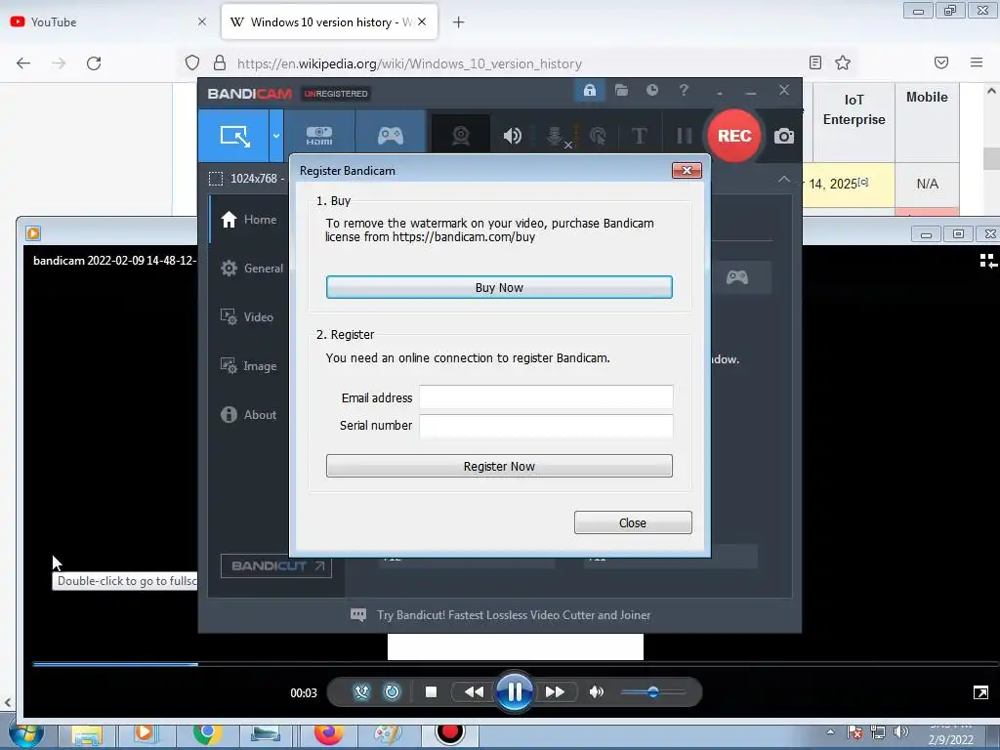Adjust the Media Player volume slider

click(x=653, y=692)
